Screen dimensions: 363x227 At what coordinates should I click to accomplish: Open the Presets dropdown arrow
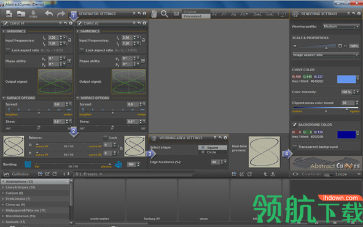pyautogui.click(x=101, y=174)
